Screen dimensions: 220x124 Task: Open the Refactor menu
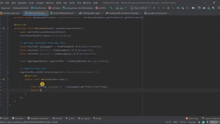click(x=50, y=3)
